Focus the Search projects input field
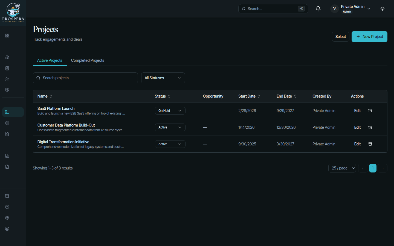394x246 pixels. click(x=85, y=78)
